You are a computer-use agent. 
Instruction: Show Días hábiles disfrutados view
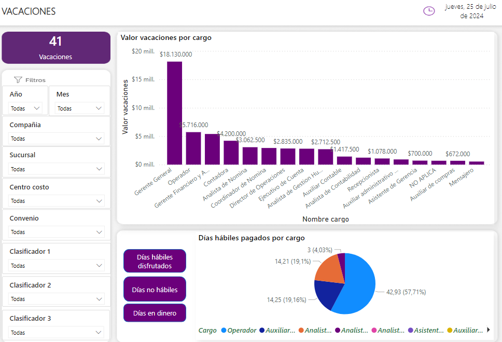coord(155,261)
